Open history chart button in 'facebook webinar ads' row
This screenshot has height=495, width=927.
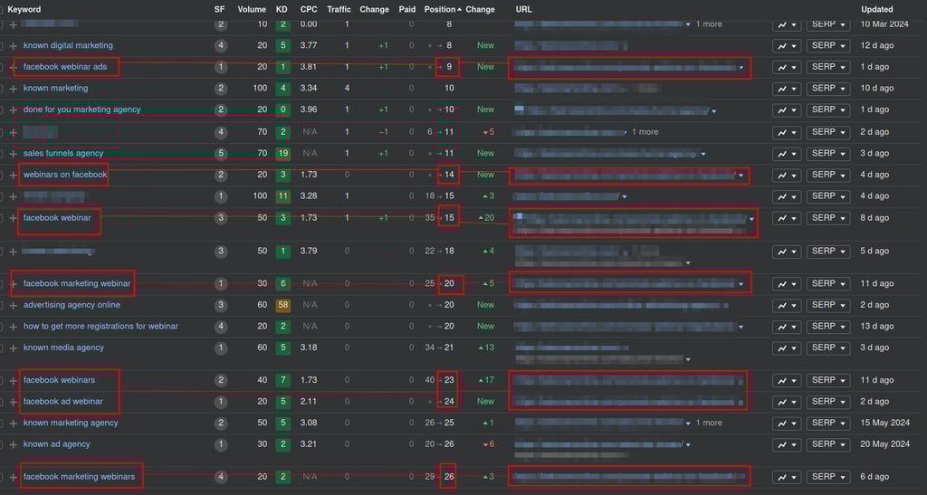point(787,67)
